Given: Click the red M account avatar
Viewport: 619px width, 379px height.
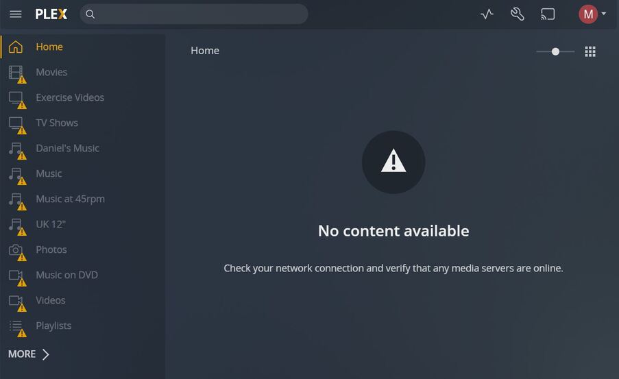Looking at the screenshot, I should point(588,14).
